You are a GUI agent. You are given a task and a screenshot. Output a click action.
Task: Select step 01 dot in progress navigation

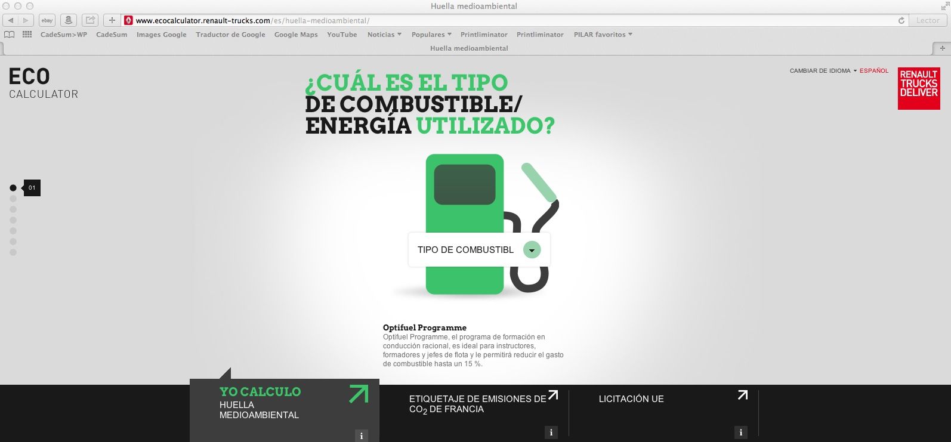(13, 188)
